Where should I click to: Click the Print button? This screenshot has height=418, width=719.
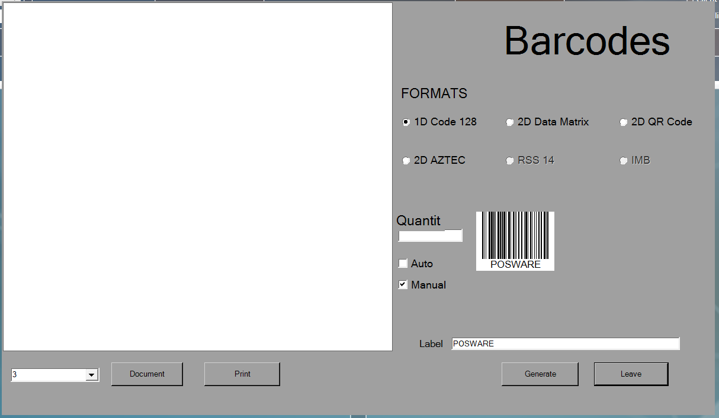point(242,374)
